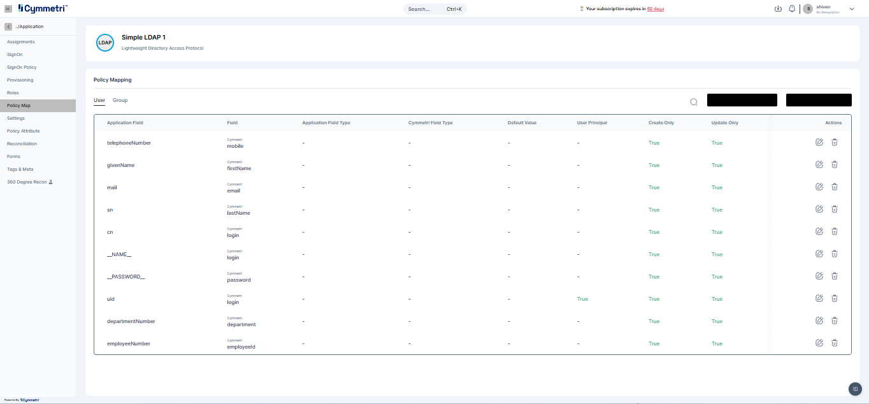
Task: Click the user avatar for shiven
Action: pos(808,9)
